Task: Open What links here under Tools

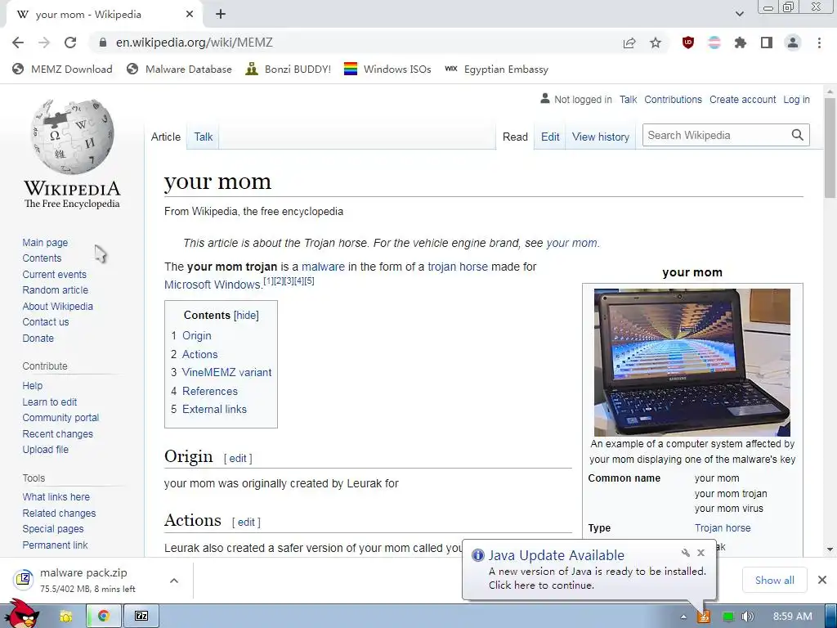Action: pyautogui.click(x=56, y=496)
